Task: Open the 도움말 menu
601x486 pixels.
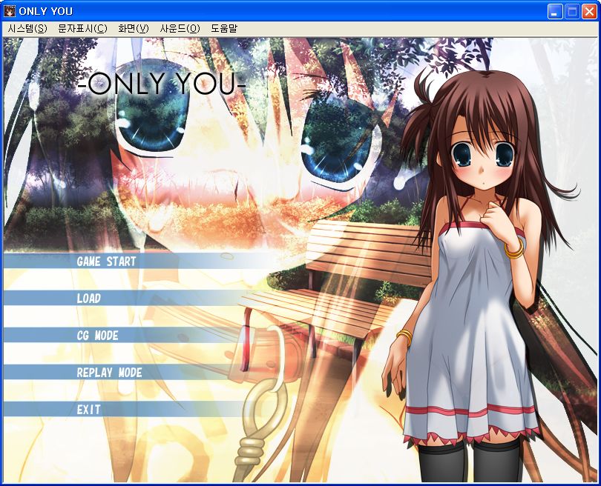Action: pos(224,29)
